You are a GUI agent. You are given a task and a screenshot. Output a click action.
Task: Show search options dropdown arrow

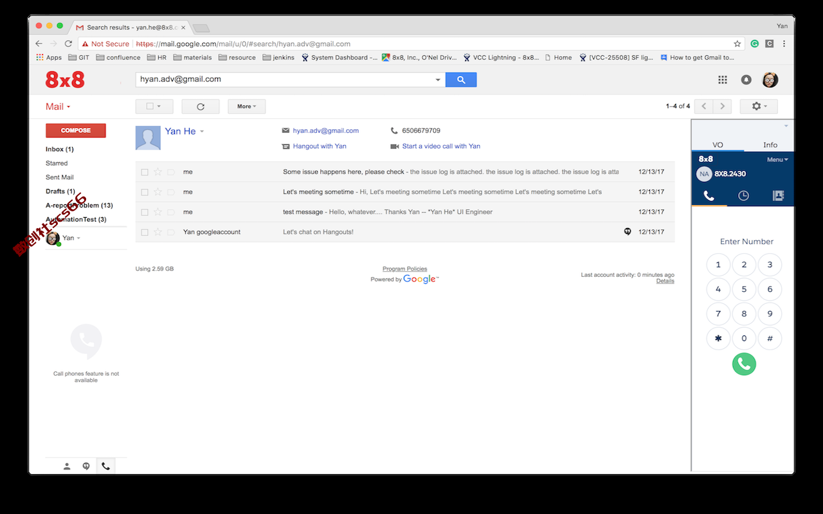[x=439, y=80]
